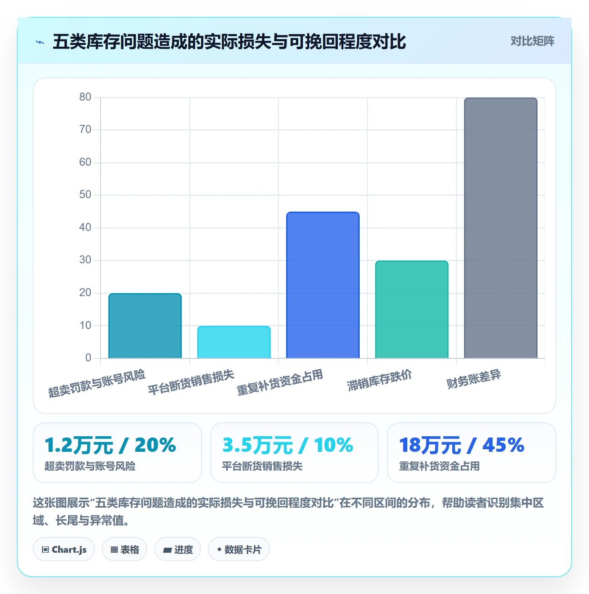Click the y-axis value 80
The width and height of the screenshot is (589, 594).
tap(85, 97)
